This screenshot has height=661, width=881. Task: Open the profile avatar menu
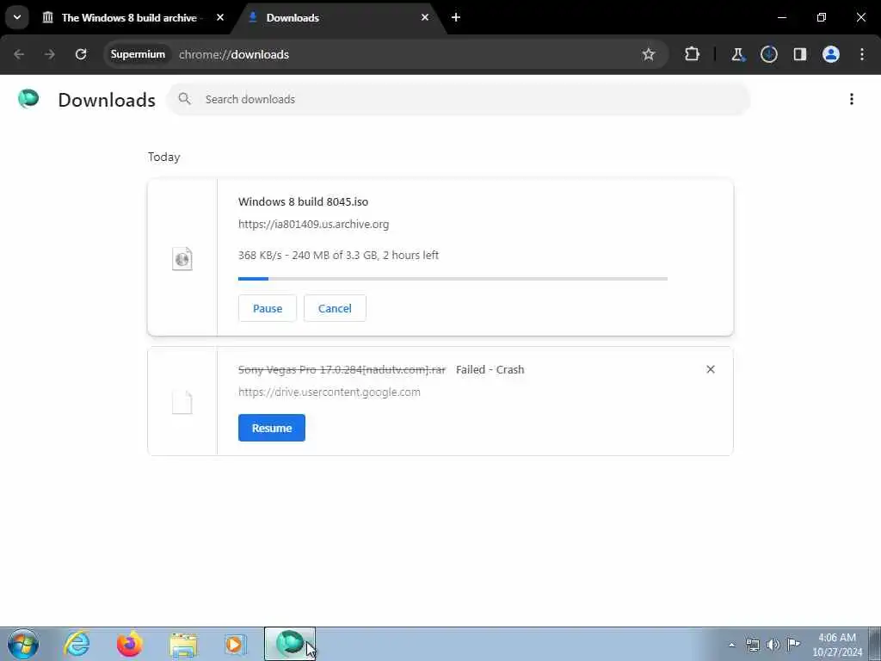pos(831,54)
